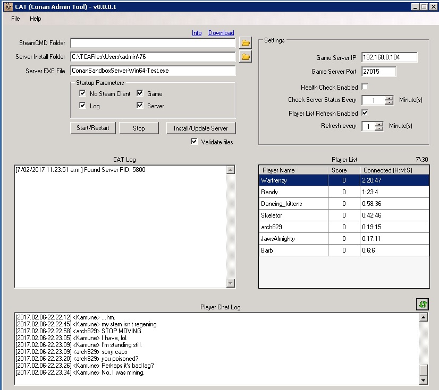
Task: Click the Server Install Folder browse icon
Action: [x=245, y=57]
